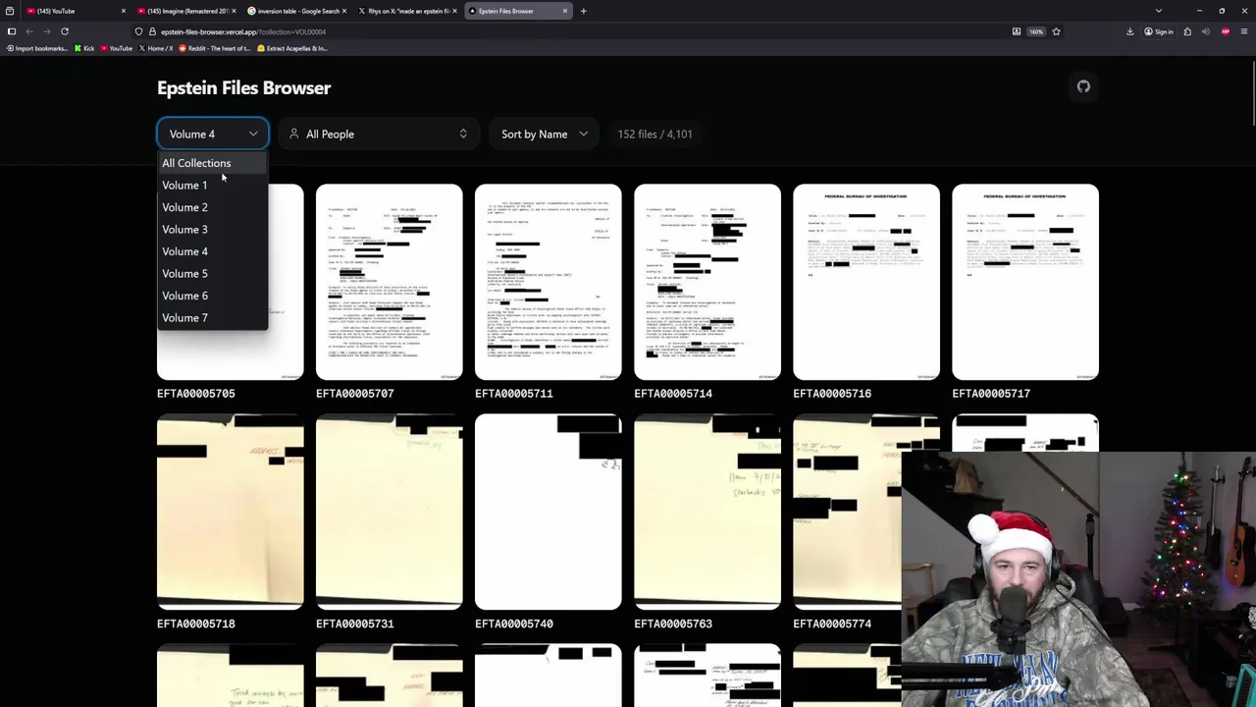Open the All People filter dropdown
The height and width of the screenshot is (707, 1256).
[x=378, y=134]
